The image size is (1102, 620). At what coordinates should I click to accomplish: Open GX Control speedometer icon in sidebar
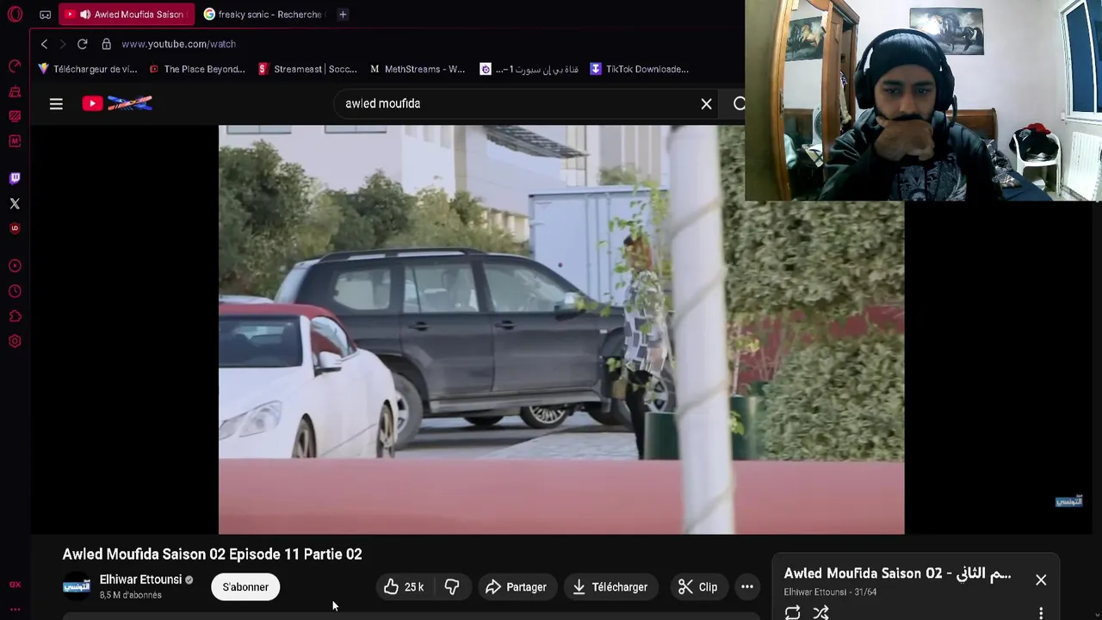[15, 66]
